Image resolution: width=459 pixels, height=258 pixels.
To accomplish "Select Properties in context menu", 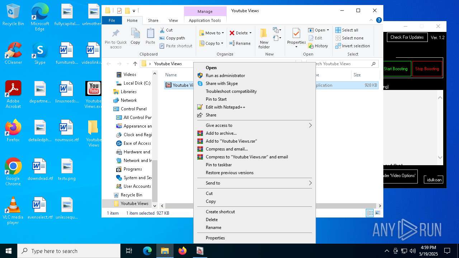I will [255, 238].
